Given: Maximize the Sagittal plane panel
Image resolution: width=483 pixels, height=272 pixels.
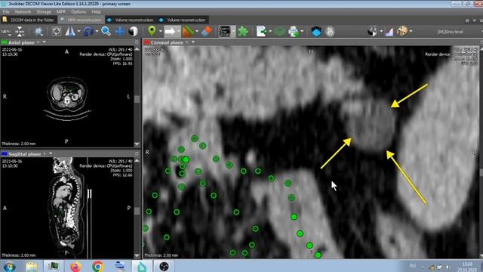Looking at the screenshot, I should click(137, 153).
